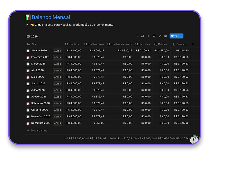The height and width of the screenshot is (174, 226).
Task: Click the Agosto 2026 calendar page icon
Action: pyautogui.click(x=28, y=97)
